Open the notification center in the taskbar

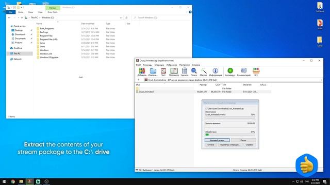pyautogui.click(x=324, y=181)
